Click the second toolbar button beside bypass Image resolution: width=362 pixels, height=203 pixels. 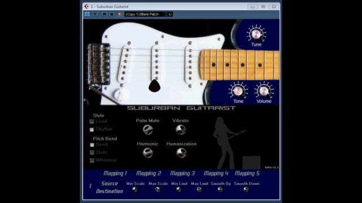click(95, 14)
